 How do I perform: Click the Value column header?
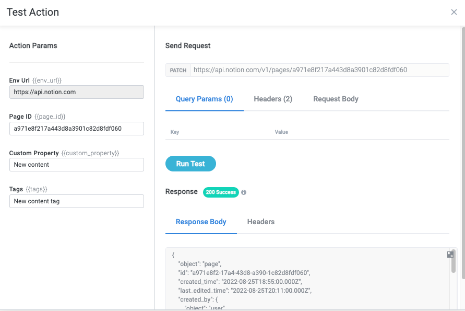click(x=281, y=132)
